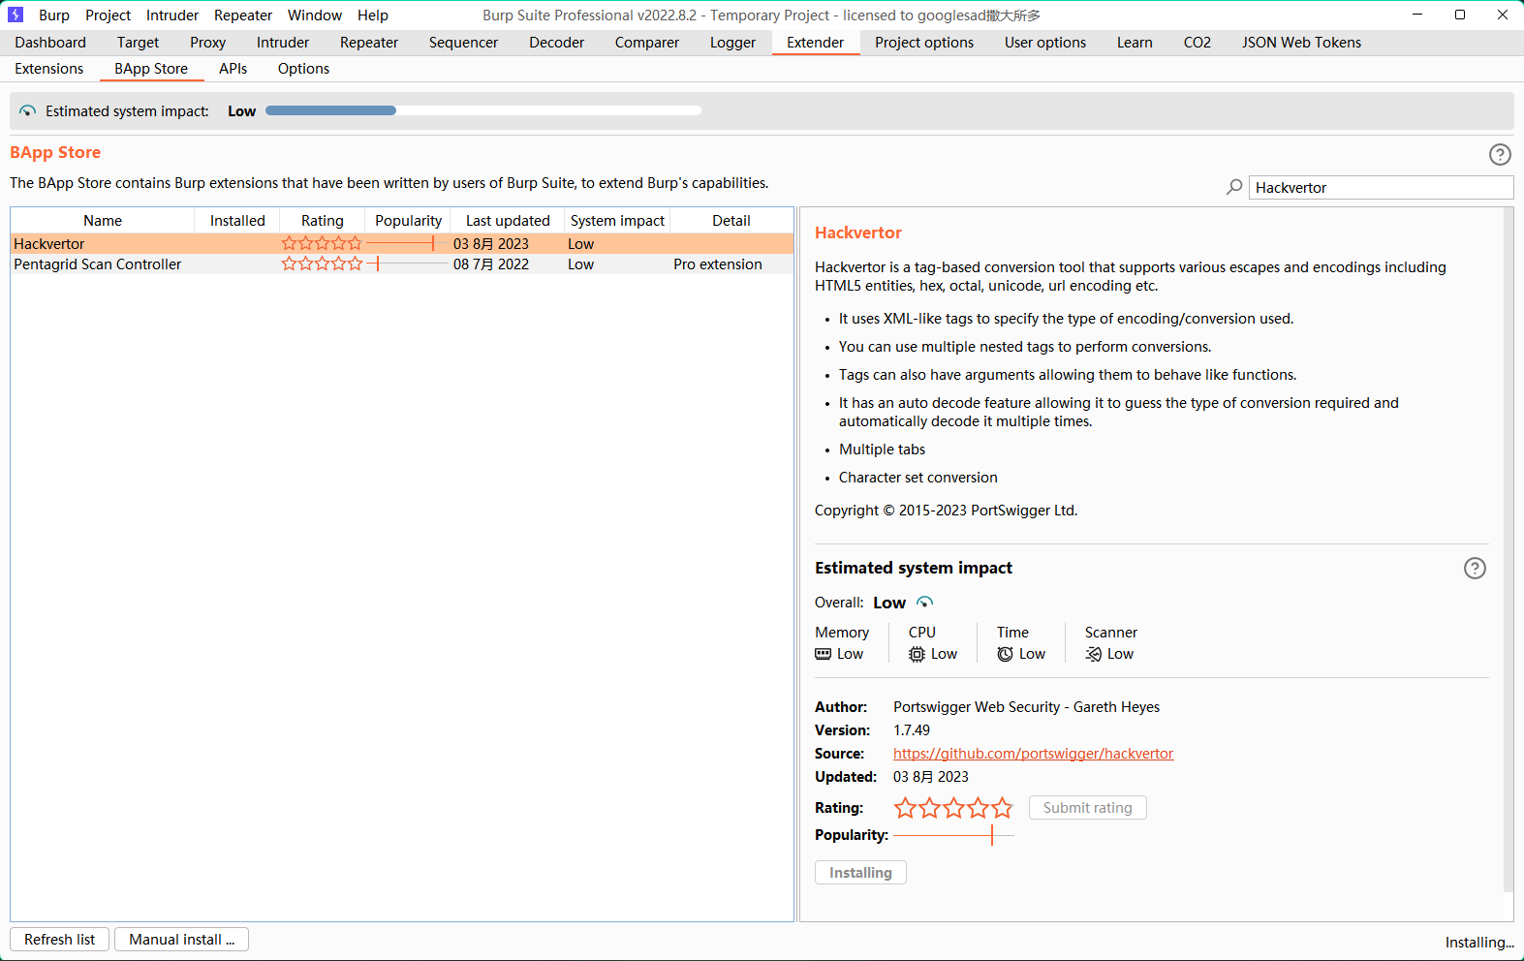Sort by the Popularity column header
1524x961 pixels.
(408, 221)
